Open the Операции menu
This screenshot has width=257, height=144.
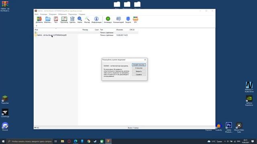tap(53, 14)
